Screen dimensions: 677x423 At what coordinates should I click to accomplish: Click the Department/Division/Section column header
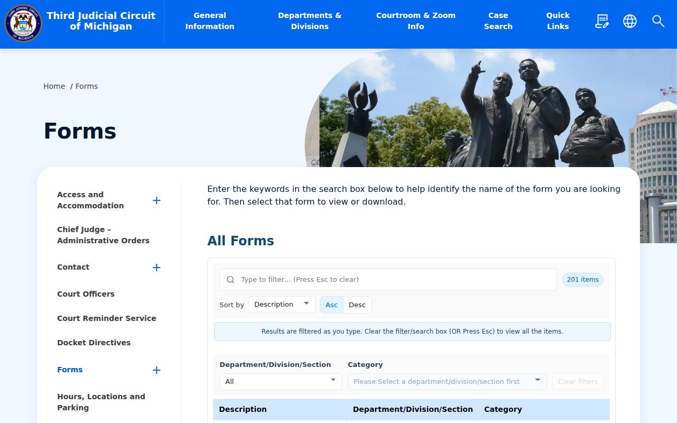point(413,410)
